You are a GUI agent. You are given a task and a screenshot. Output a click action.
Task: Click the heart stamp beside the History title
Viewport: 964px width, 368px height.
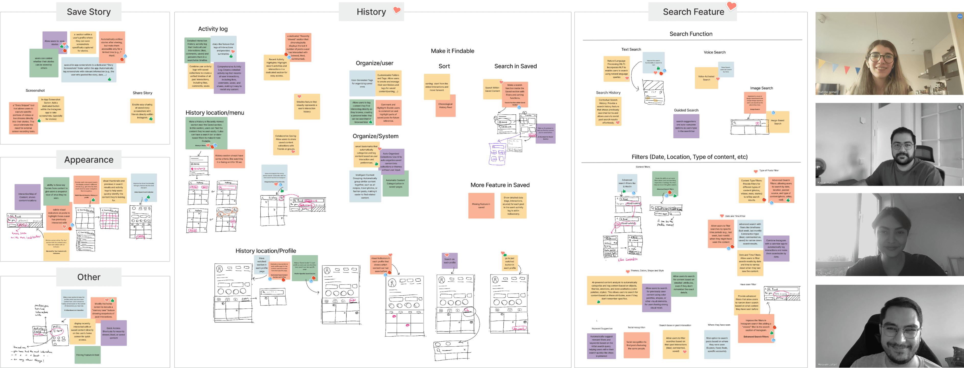point(397,10)
